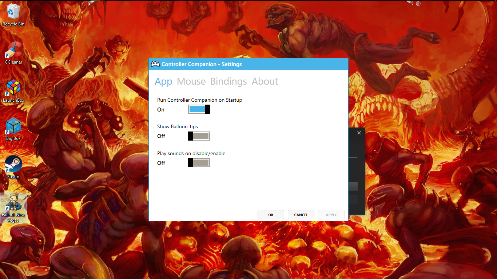Image resolution: width=497 pixels, height=279 pixels.
Task: Select the Steam desktop shortcut
Action: (x=13, y=168)
